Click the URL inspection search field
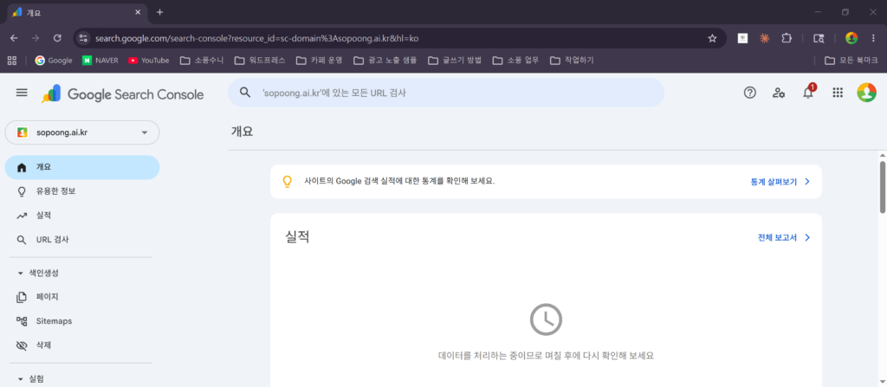The height and width of the screenshot is (387, 887). click(446, 93)
